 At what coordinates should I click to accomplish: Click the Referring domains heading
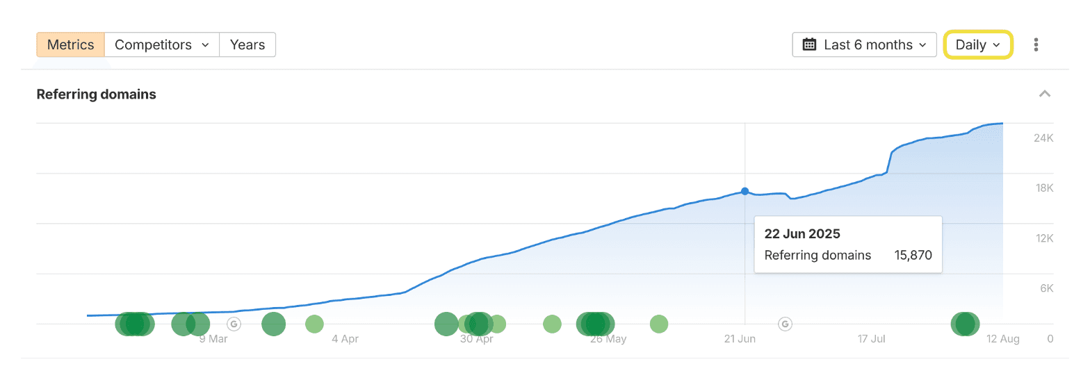click(96, 94)
